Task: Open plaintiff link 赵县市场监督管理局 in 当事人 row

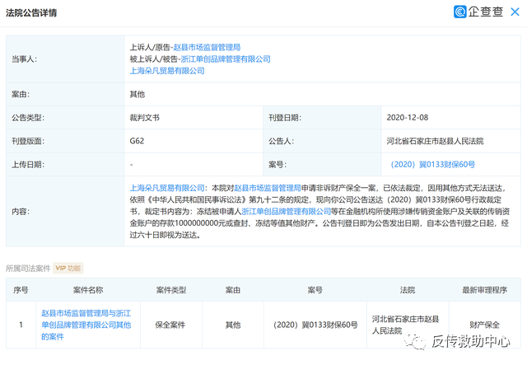Action: [207, 48]
